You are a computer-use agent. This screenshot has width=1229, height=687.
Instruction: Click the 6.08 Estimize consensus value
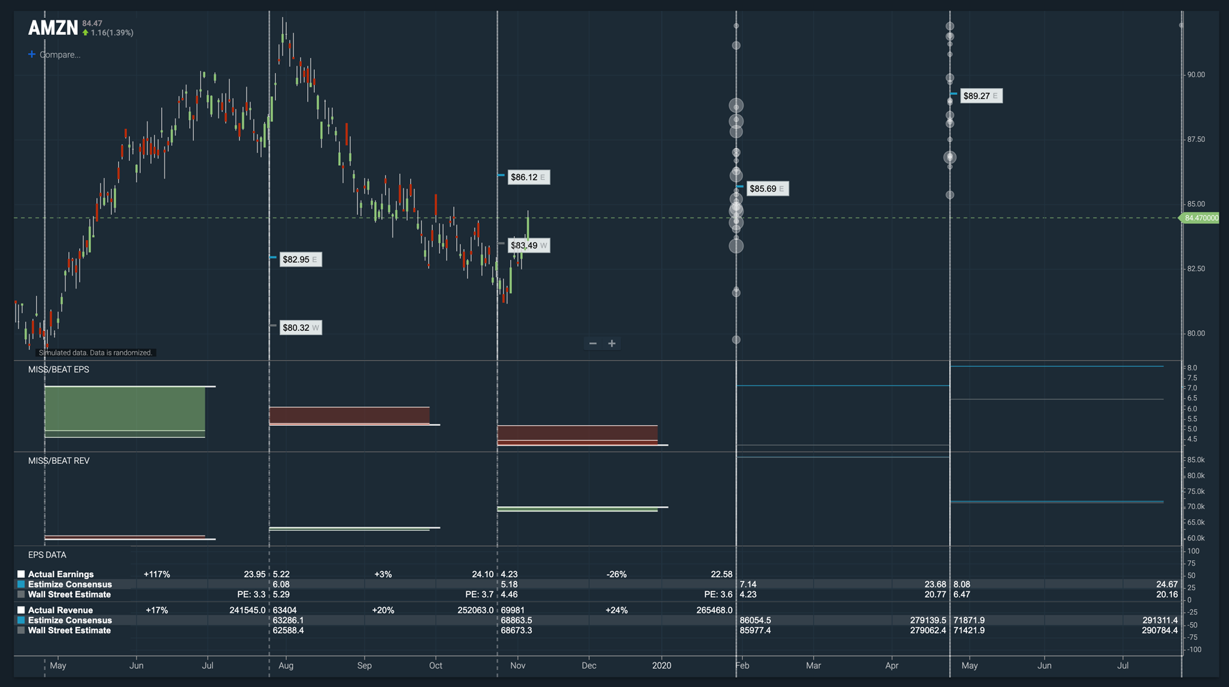click(281, 584)
